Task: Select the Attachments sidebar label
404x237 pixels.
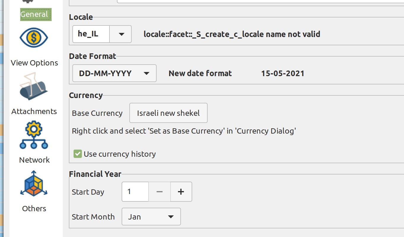Action: pyautogui.click(x=34, y=111)
